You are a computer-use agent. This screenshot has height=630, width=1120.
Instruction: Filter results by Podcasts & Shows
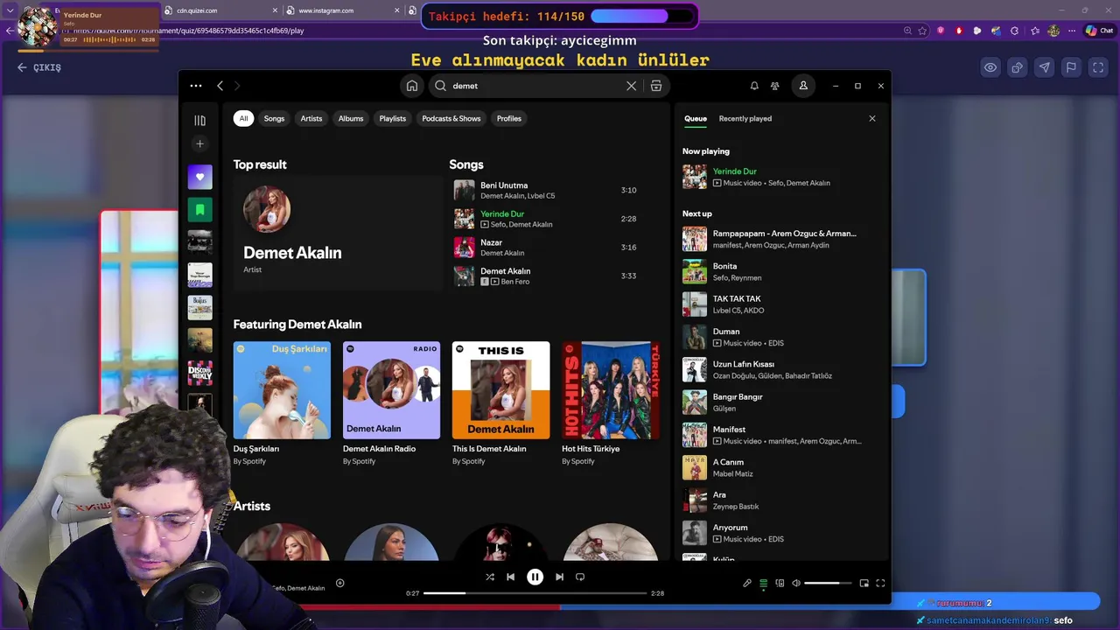point(451,118)
